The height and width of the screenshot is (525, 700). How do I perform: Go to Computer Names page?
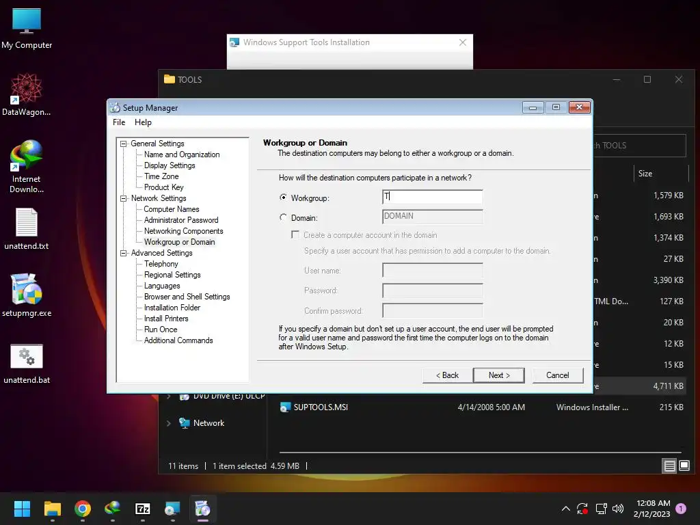(172, 209)
